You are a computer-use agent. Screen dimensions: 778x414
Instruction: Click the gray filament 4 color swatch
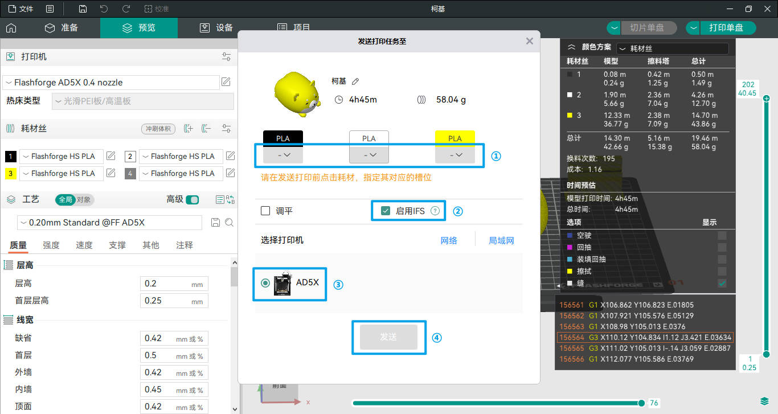pyautogui.click(x=130, y=174)
